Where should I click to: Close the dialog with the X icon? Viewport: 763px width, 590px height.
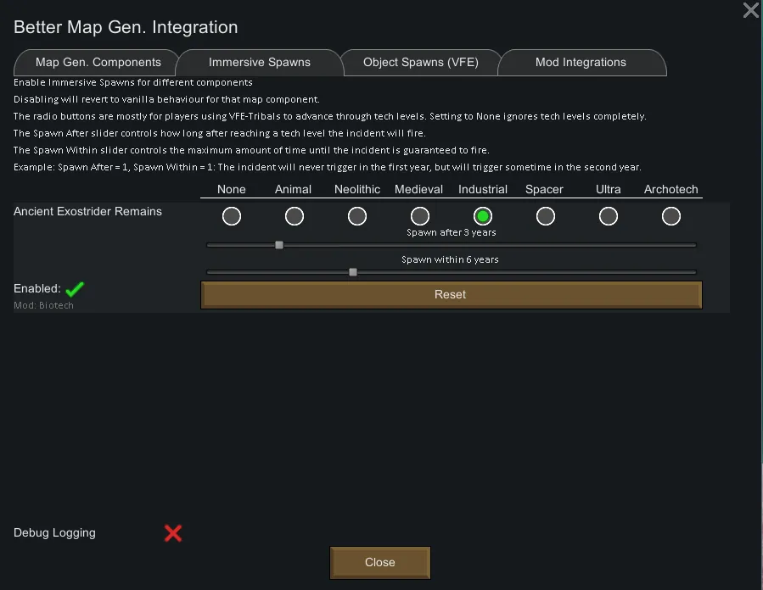751,10
